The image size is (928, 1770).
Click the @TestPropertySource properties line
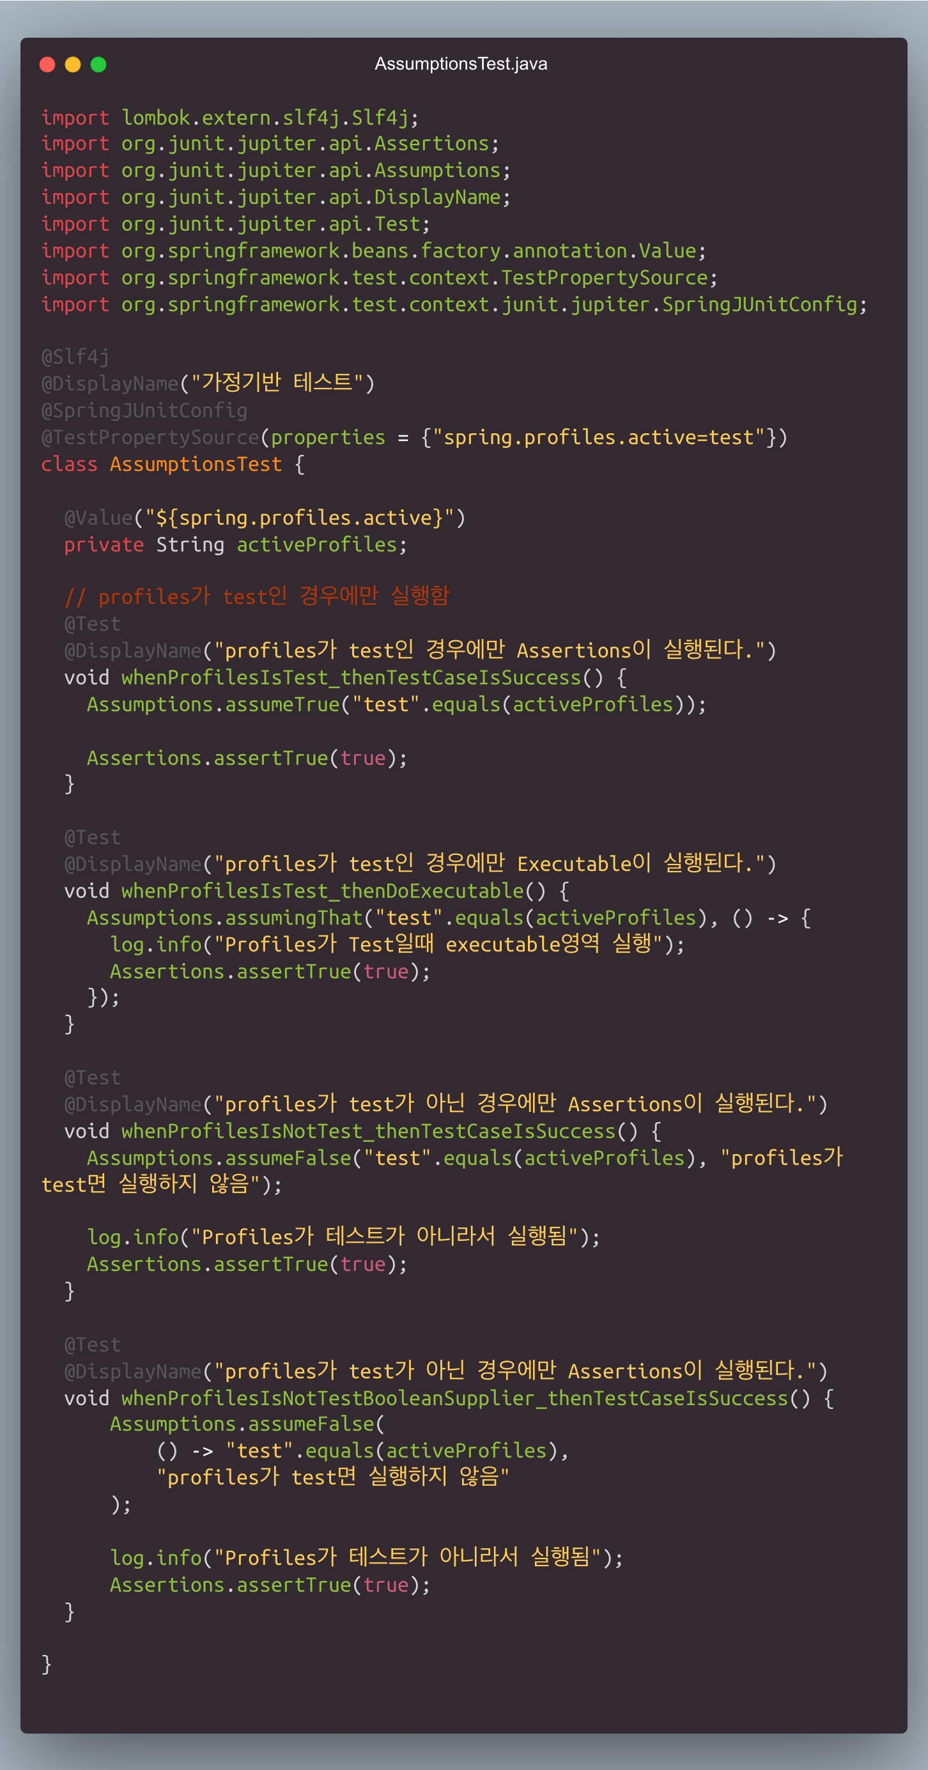click(x=415, y=437)
